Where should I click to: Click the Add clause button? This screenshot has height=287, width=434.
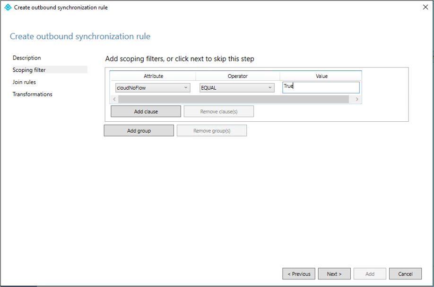pos(146,111)
